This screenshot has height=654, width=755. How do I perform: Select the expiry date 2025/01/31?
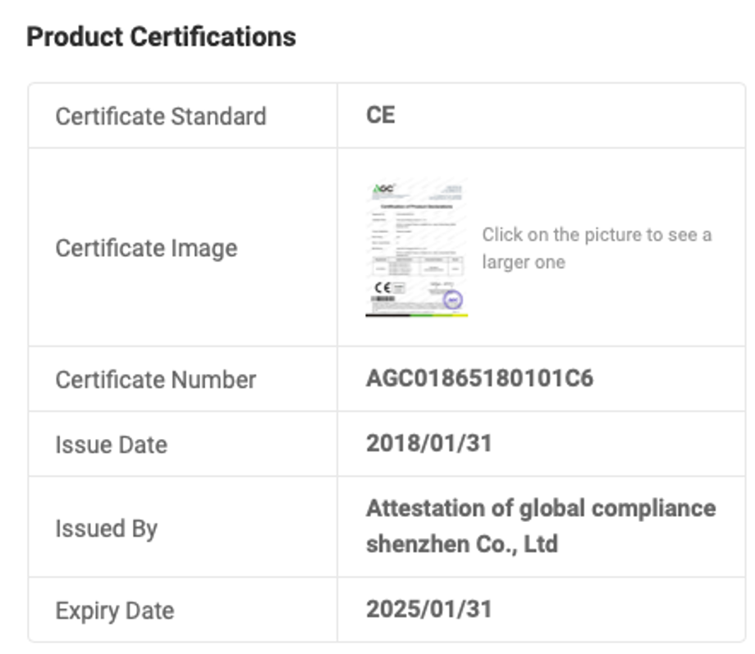point(428,609)
